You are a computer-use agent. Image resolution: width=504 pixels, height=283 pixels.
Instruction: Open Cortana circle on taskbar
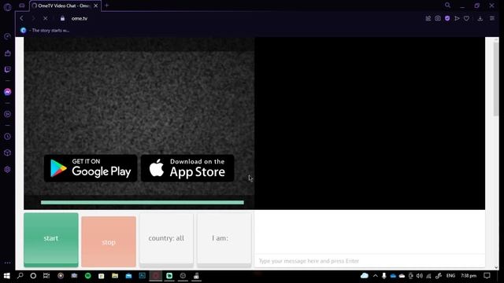tap(33, 276)
